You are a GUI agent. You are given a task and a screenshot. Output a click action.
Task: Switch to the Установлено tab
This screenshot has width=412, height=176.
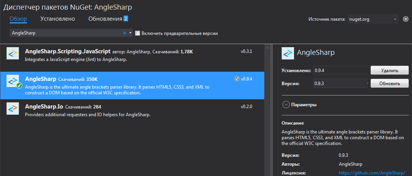point(58,19)
